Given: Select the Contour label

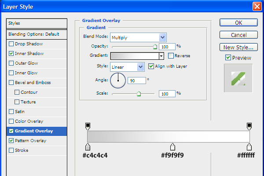Looking at the screenshot, I should tap(29, 92).
